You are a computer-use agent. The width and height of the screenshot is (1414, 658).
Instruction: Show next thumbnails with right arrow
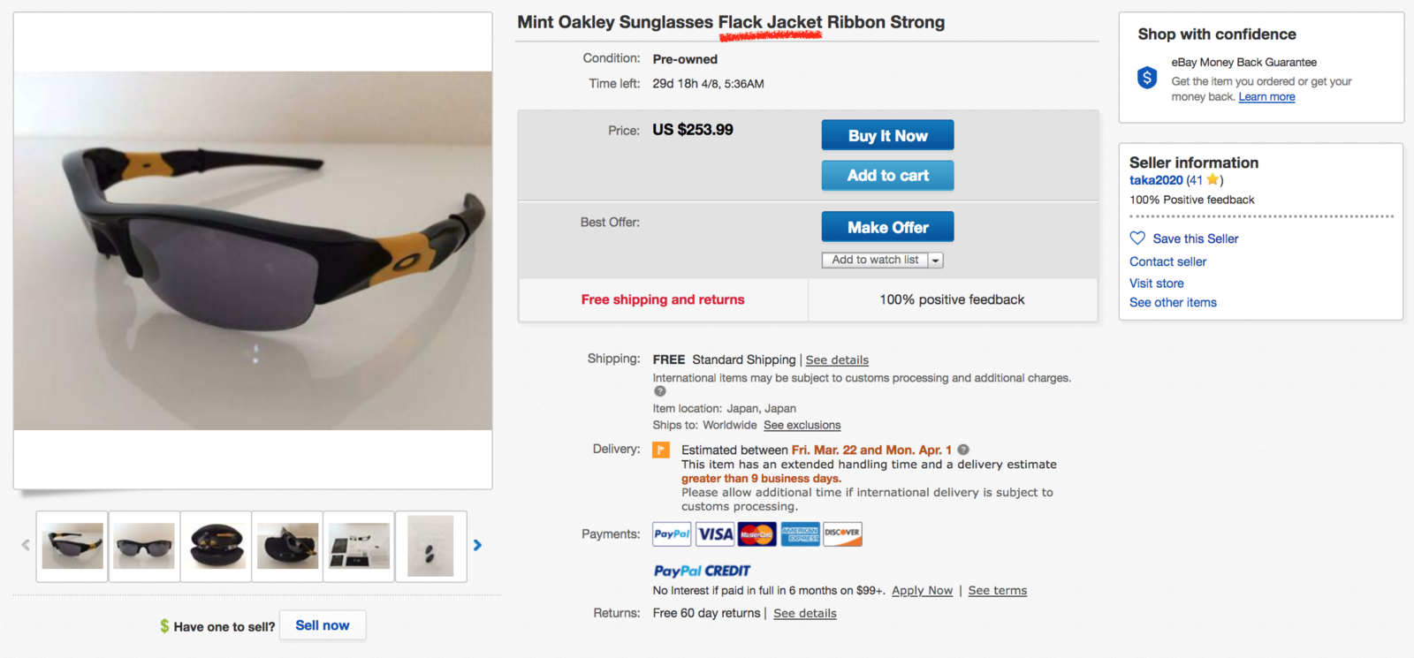click(477, 546)
